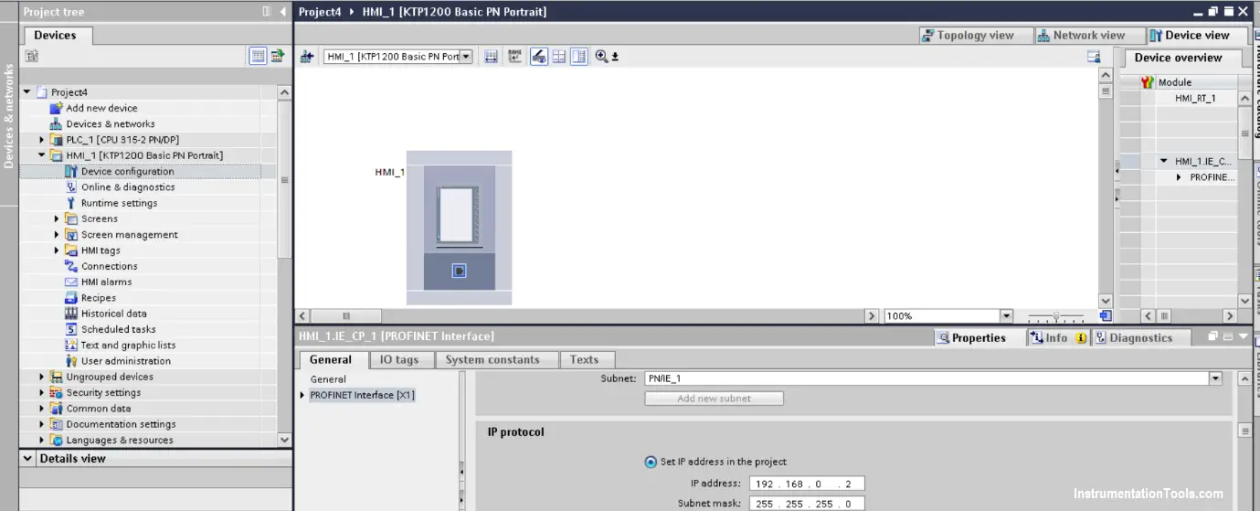
Task: Click the Subnet mask input field
Action: click(x=807, y=504)
